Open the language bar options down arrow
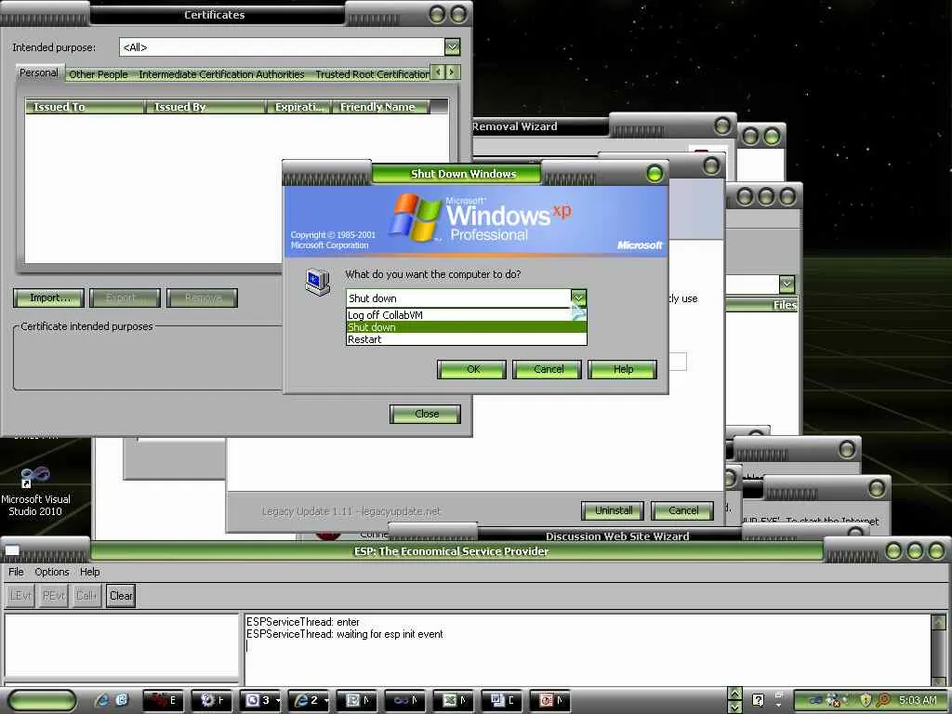Screen dimensions: 952x714 [779, 707]
